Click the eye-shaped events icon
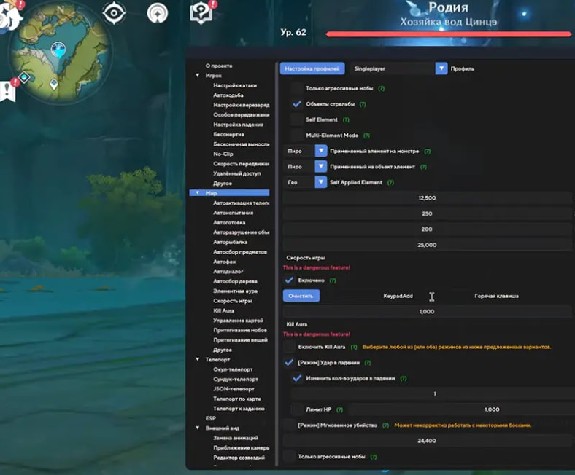Viewport: 575px width, 475px height. (113, 12)
